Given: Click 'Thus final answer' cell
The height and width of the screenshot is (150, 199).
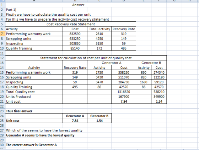Looking at the screenshot, I should (34, 111).
